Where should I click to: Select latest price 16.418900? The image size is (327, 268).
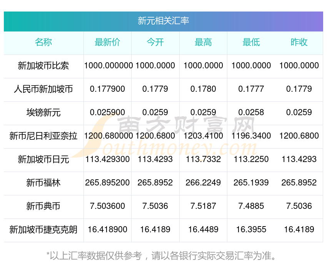click(x=107, y=230)
